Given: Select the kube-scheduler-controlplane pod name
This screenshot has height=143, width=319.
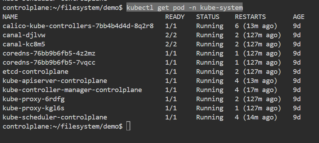Looking at the screenshot, I should (x=55, y=117).
